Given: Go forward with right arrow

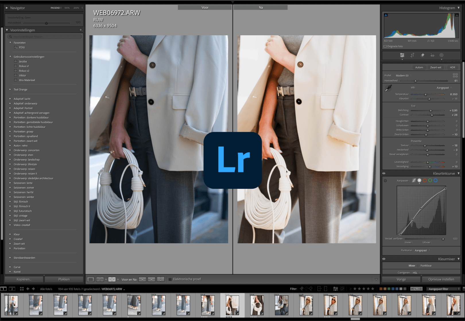Looking at the screenshot, I should coord(33,289).
